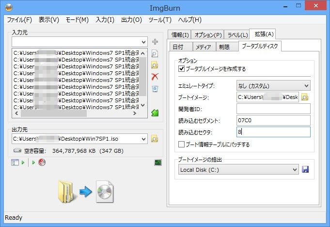Click the layout view icon in small toolbar

[x=15, y=162]
